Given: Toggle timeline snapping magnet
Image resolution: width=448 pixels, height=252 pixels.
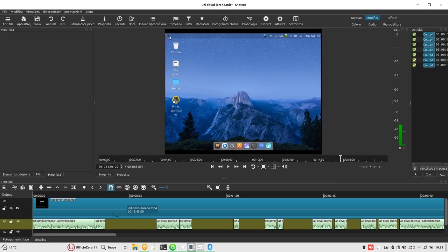Looking at the screenshot, I should pos(111,188).
